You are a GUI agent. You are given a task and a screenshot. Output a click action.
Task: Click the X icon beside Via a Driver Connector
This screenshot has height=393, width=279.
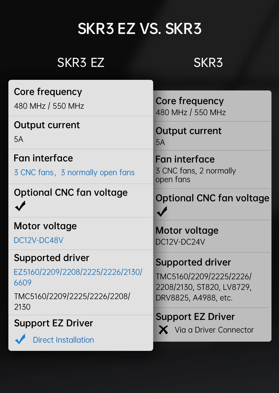pos(163,330)
